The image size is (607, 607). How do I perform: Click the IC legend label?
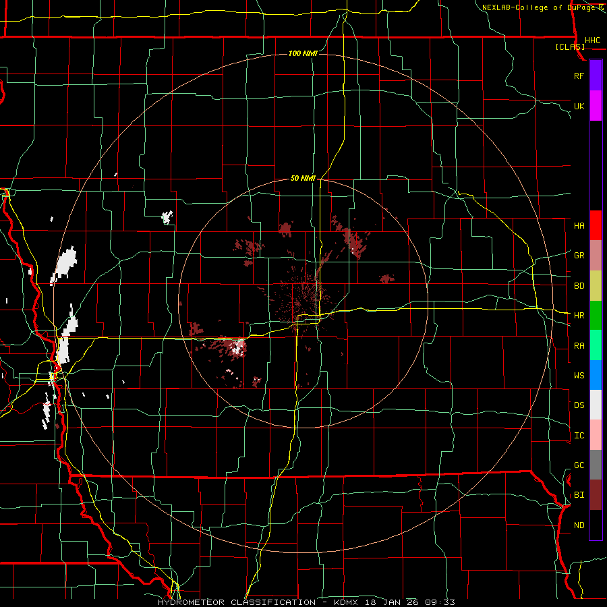coord(579,436)
